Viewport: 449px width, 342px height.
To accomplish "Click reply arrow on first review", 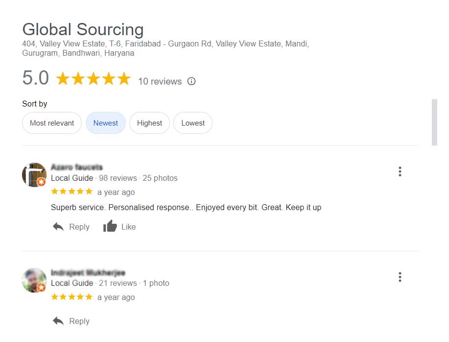I will [58, 227].
